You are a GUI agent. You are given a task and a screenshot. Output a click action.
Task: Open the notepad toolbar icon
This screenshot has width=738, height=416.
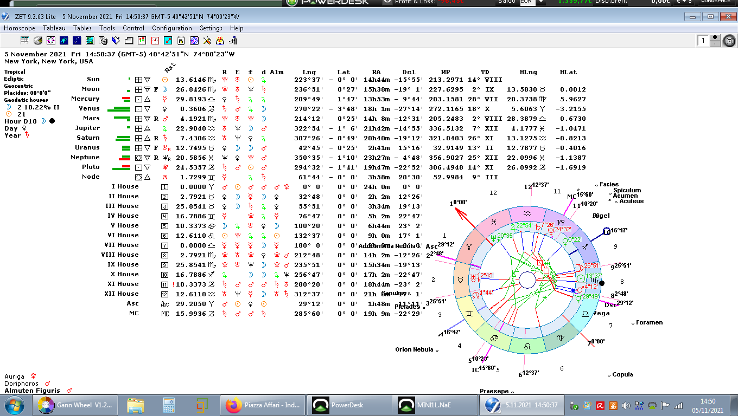click(x=181, y=41)
